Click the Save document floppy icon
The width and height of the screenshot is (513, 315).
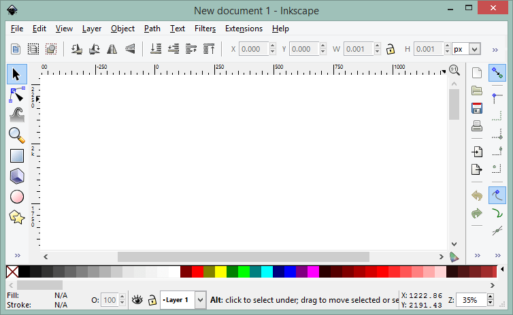[477, 108]
